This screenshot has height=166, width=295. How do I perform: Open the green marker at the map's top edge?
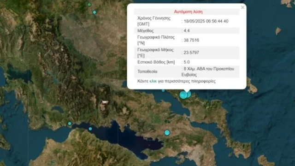(89, 5)
